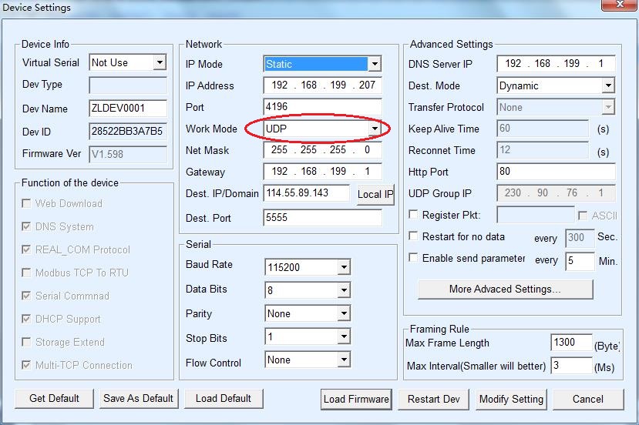Image resolution: width=639 pixels, height=425 pixels.
Task: Select the Dest. Port input field
Action: pos(322,218)
